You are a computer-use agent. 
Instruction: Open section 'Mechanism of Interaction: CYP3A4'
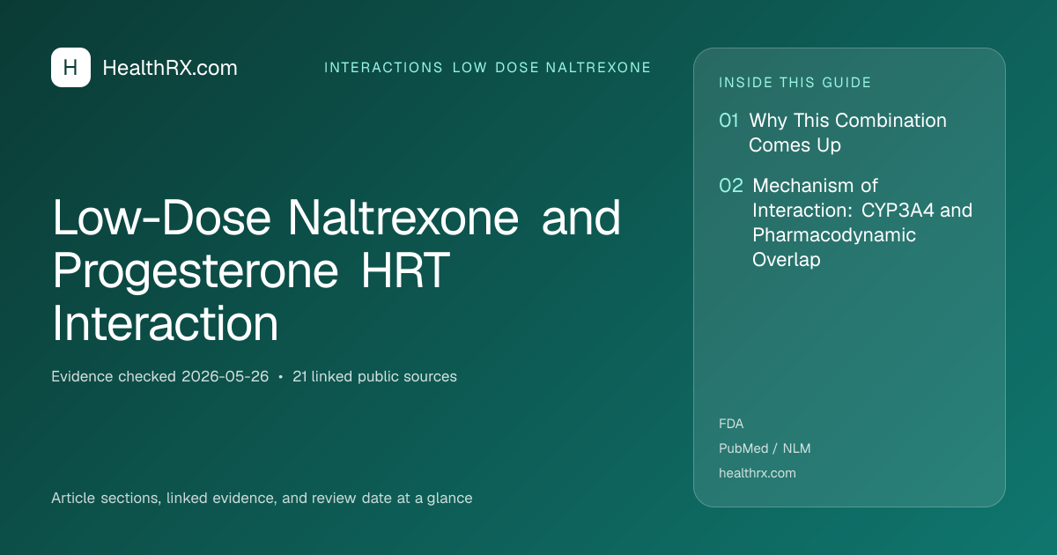pyautogui.click(x=862, y=223)
